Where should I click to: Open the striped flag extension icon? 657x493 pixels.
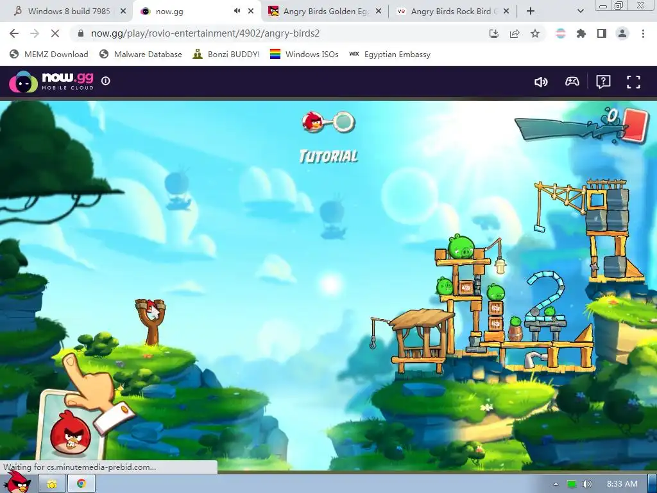560,33
